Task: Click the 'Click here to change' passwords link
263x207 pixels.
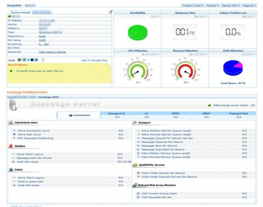Action: (52, 52)
